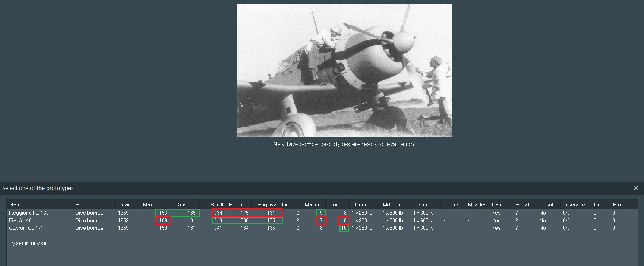Sort by Year column header
This screenshot has width=644, height=266.
pyautogui.click(x=126, y=204)
